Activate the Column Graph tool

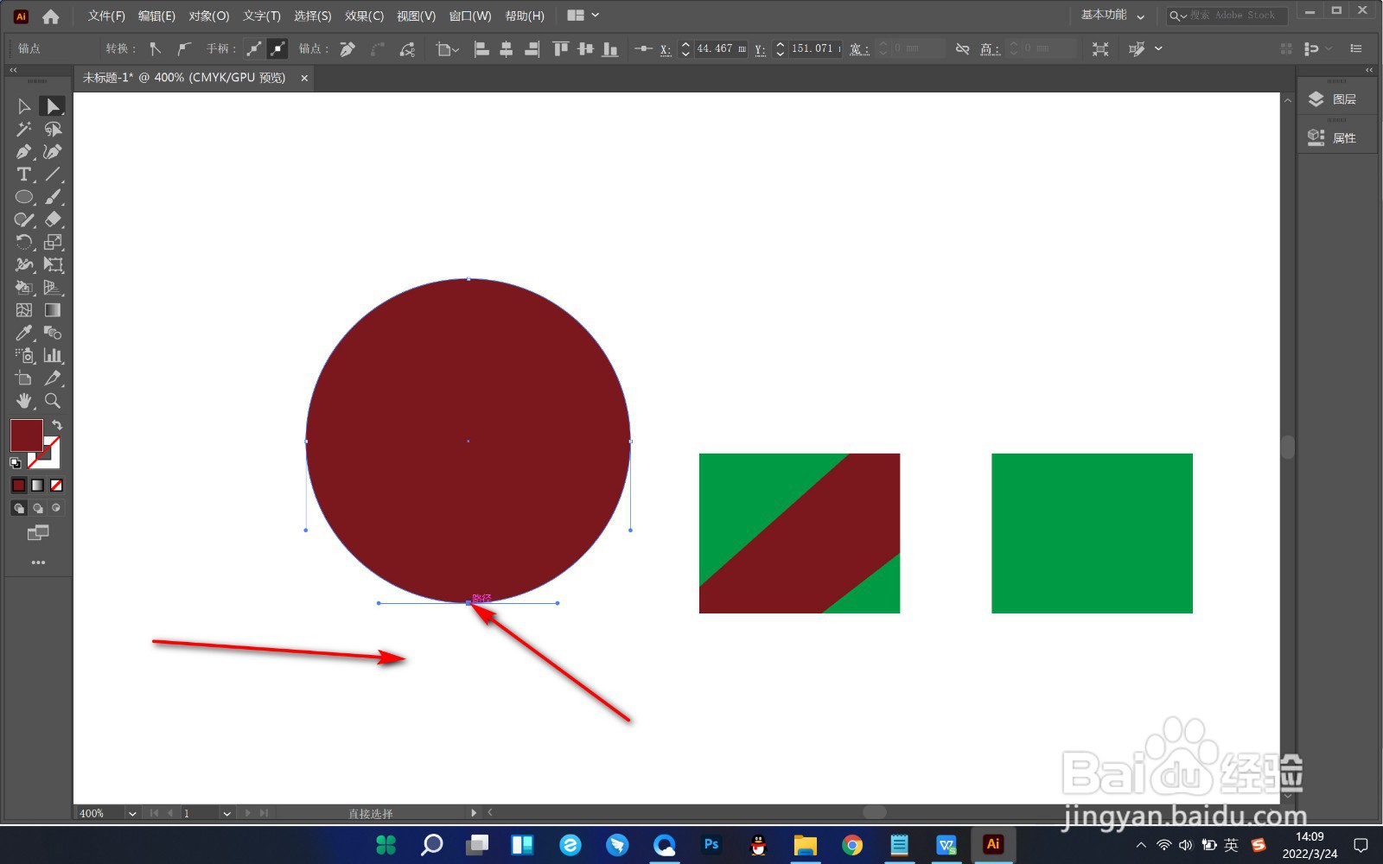(53, 355)
